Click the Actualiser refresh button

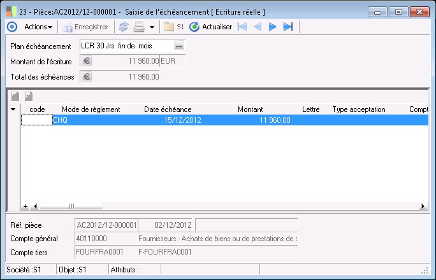(x=210, y=27)
